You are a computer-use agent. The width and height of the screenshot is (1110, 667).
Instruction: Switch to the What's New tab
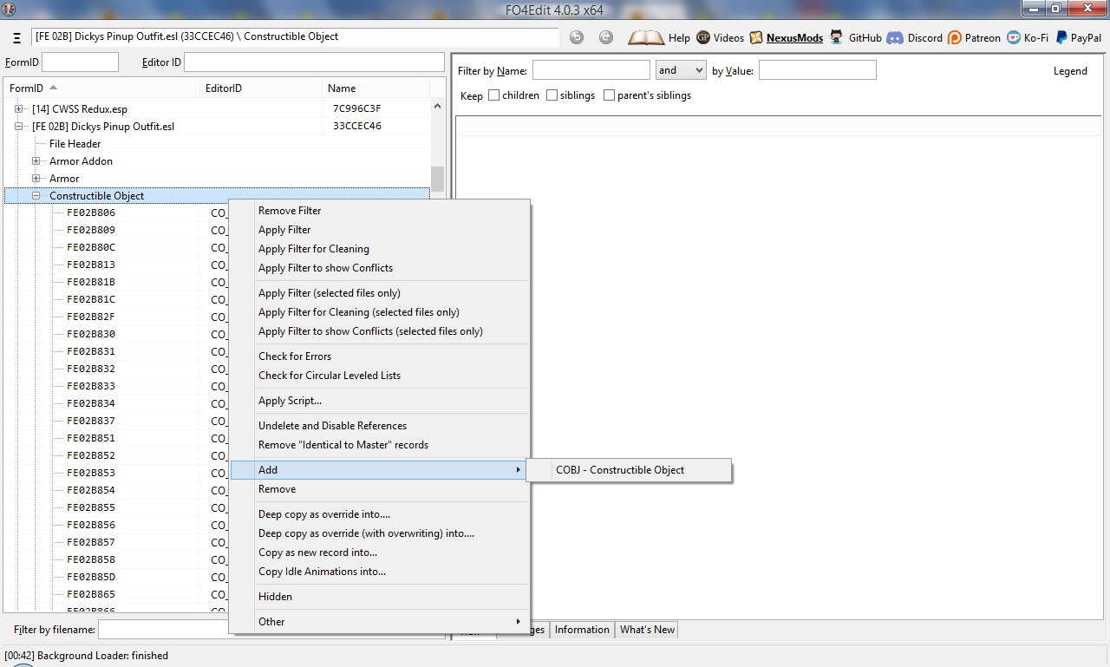point(647,630)
